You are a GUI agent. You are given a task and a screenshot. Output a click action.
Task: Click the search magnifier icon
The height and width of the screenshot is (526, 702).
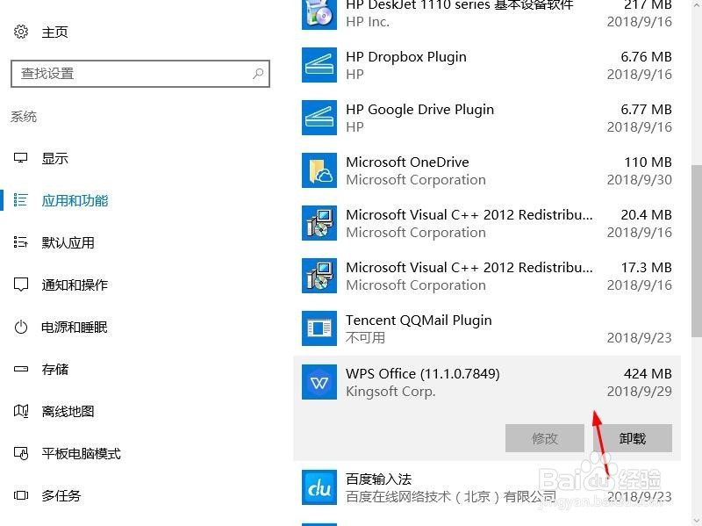[258, 74]
